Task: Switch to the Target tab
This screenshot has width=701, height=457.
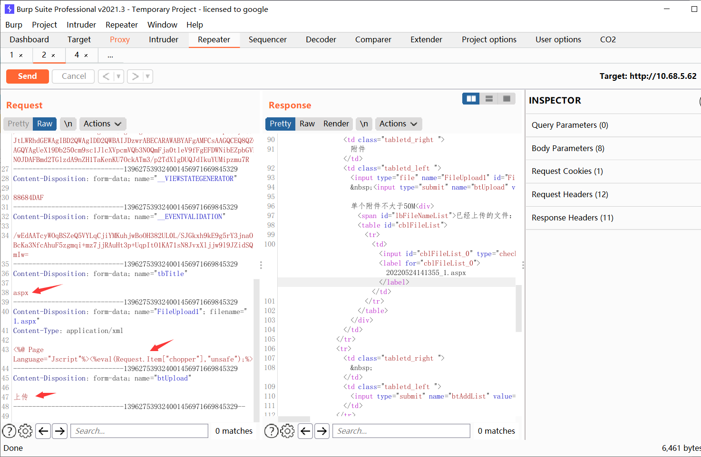Action: click(79, 39)
